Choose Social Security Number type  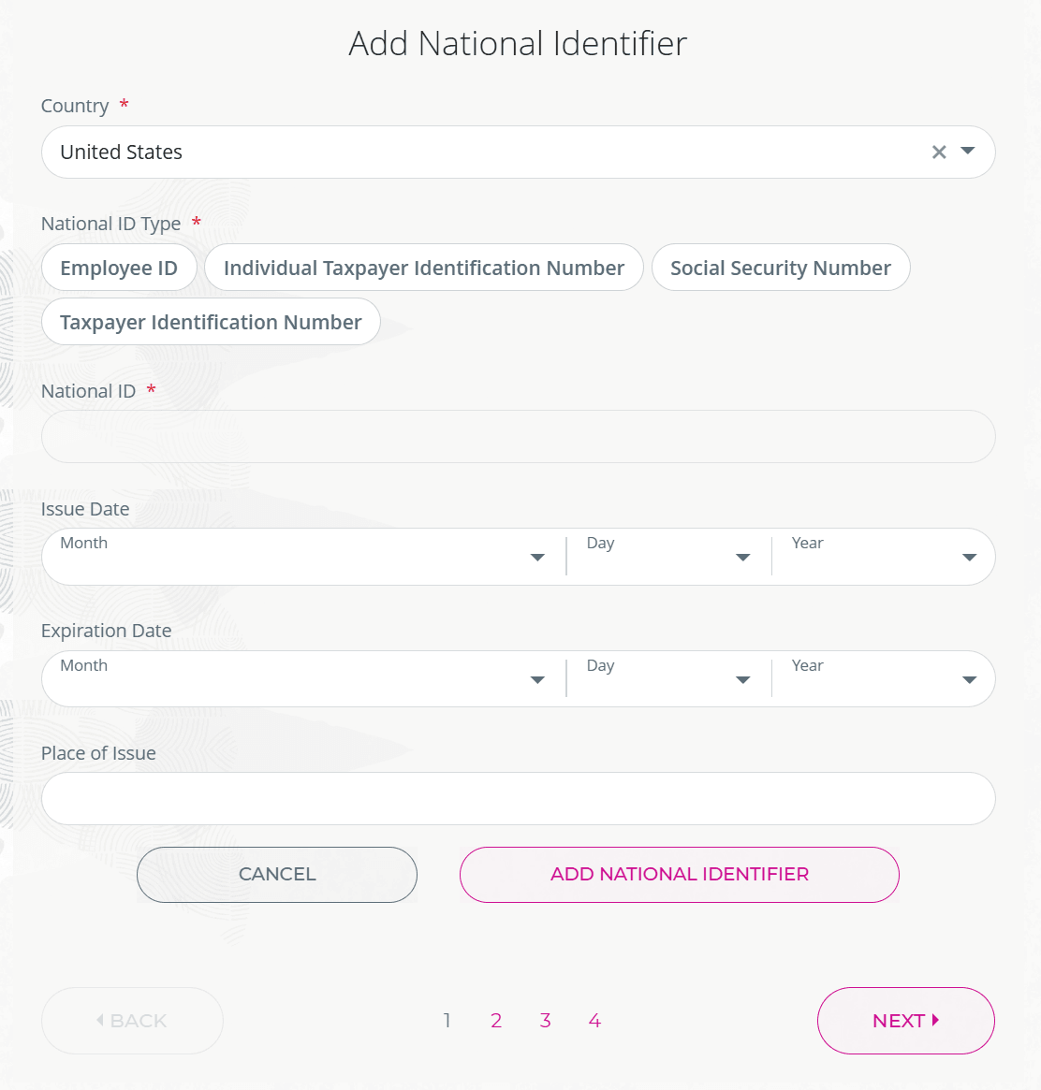tap(780, 268)
